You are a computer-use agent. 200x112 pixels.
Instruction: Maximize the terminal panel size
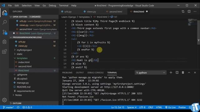pos(189,72)
